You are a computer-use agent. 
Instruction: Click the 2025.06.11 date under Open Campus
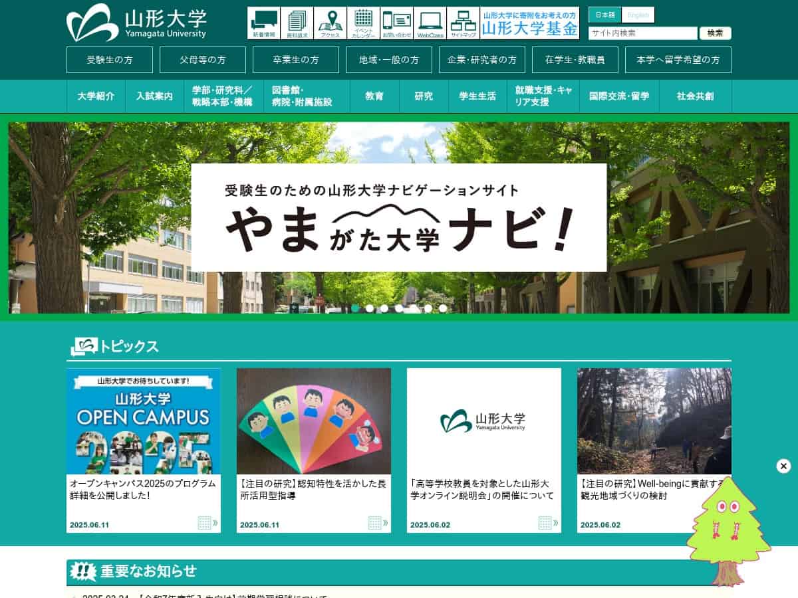coord(89,525)
